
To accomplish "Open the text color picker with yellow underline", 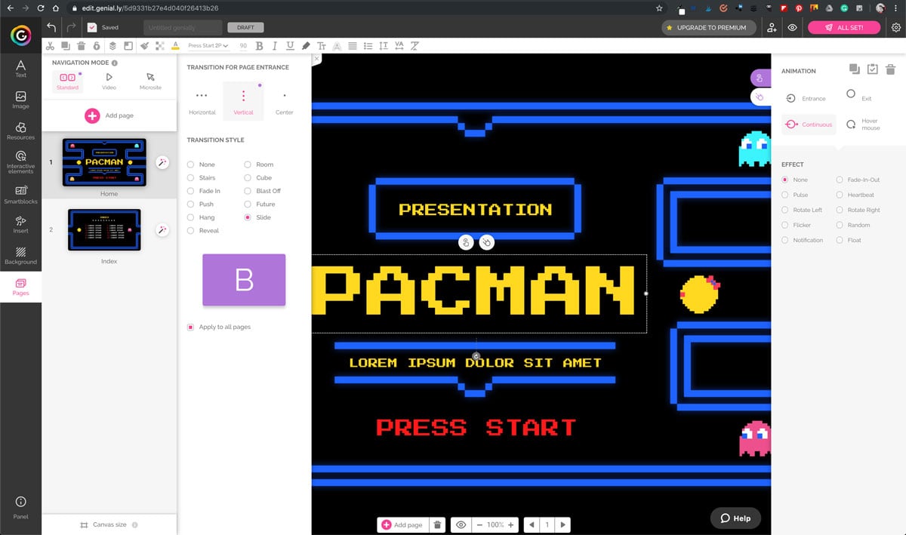I will tap(175, 46).
